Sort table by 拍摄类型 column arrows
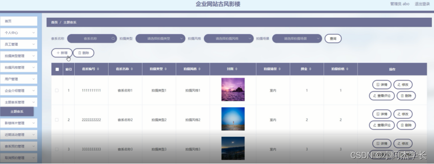The width and height of the screenshot is (434, 164). [165, 69]
